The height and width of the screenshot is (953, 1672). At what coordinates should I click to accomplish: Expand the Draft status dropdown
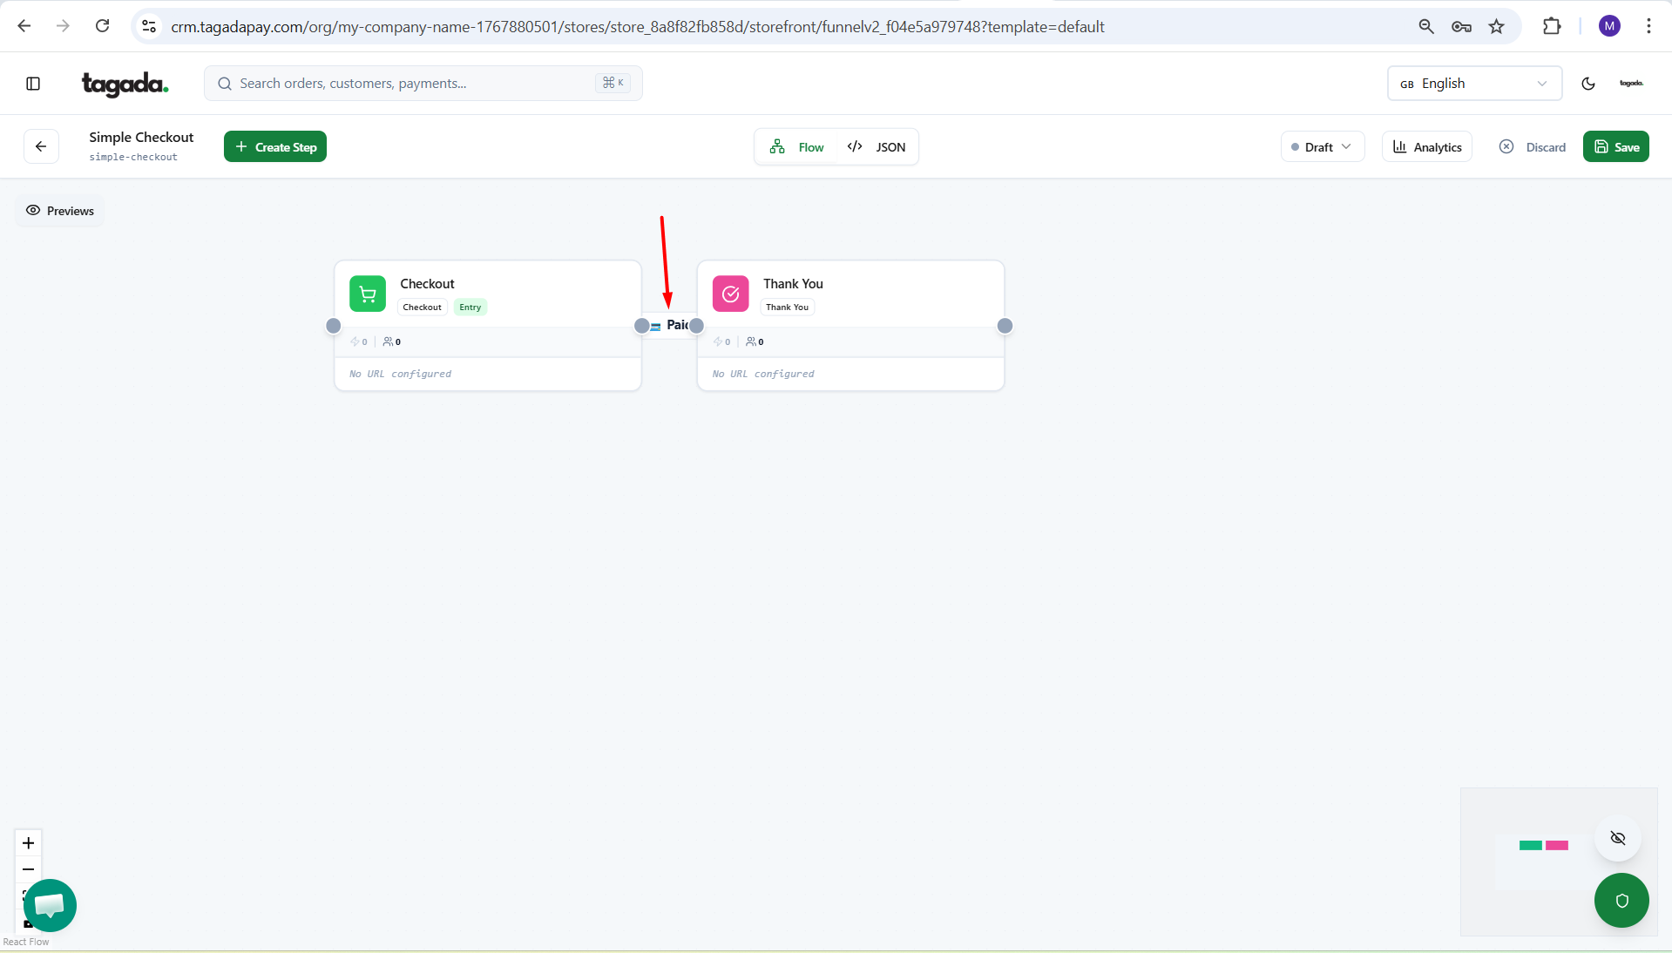coord(1322,147)
